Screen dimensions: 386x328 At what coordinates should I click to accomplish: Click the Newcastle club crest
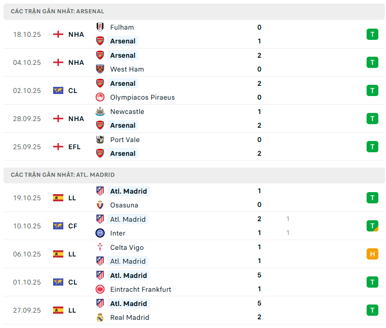click(100, 111)
